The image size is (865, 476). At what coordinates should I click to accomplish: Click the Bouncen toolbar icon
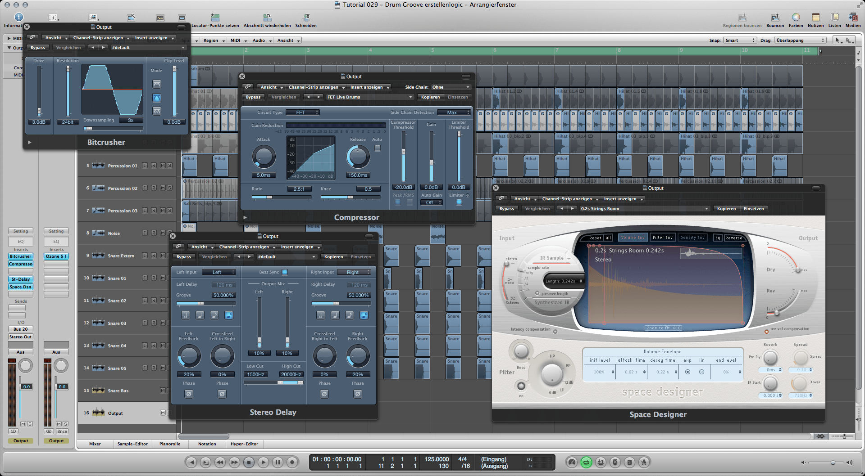pyautogui.click(x=775, y=18)
